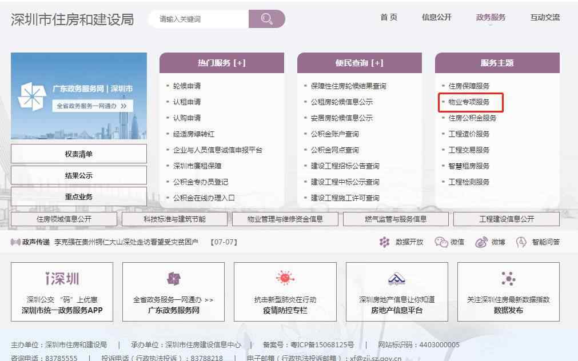Screen dimensions: 578x361
Task: Open the 智能问答 smart Q&A icon
Action: pos(521,242)
